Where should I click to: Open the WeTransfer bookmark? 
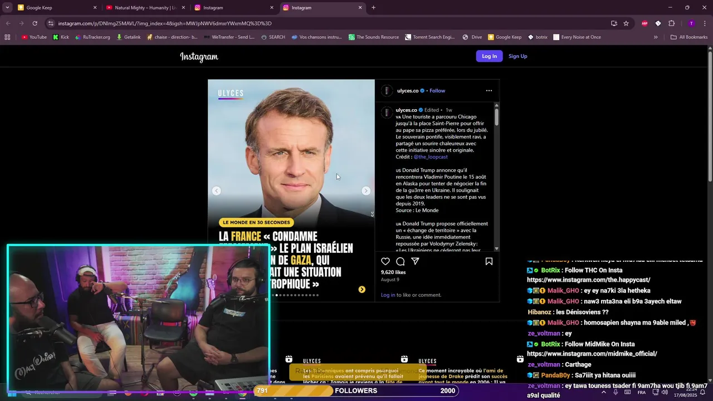pyautogui.click(x=229, y=37)
